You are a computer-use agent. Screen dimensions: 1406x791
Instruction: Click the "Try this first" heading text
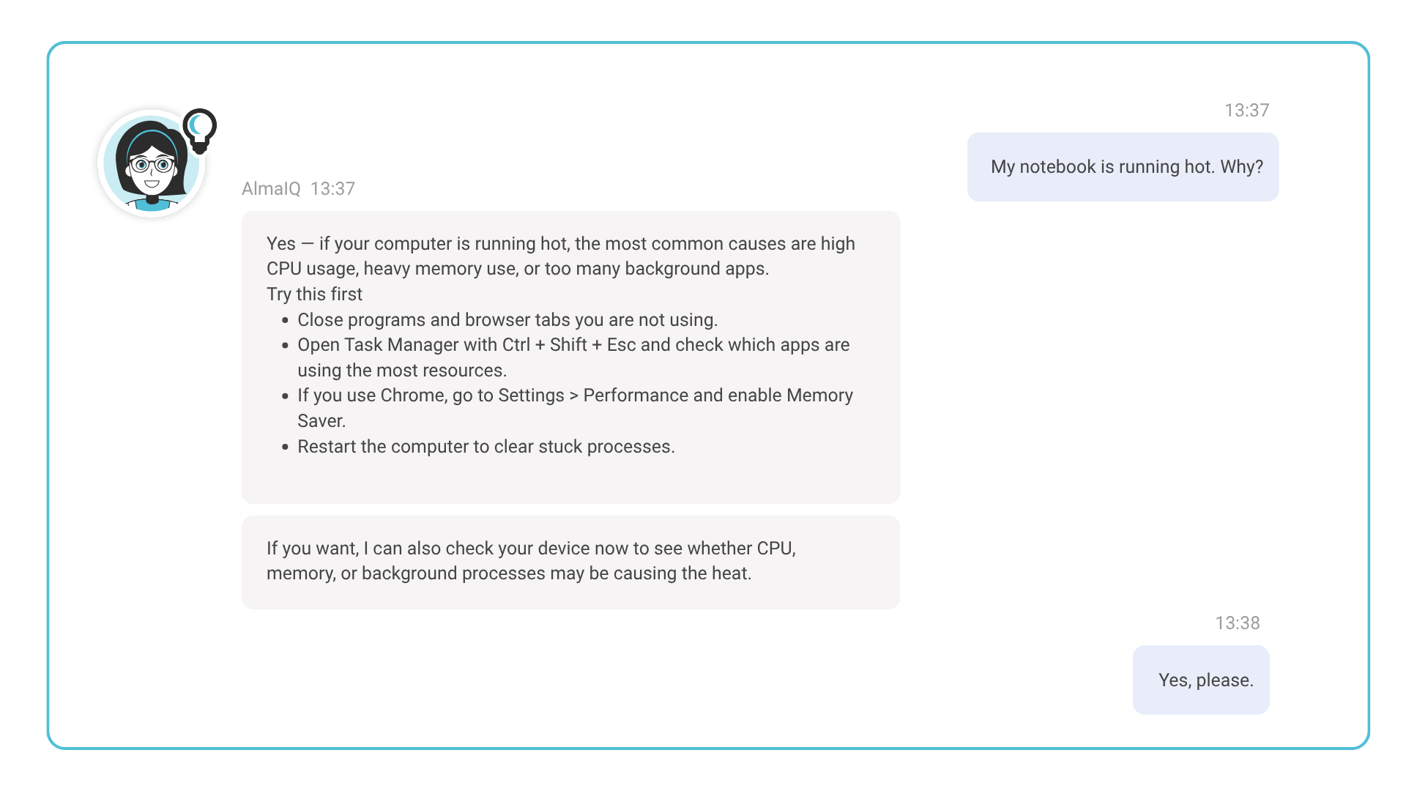(314, 294)
